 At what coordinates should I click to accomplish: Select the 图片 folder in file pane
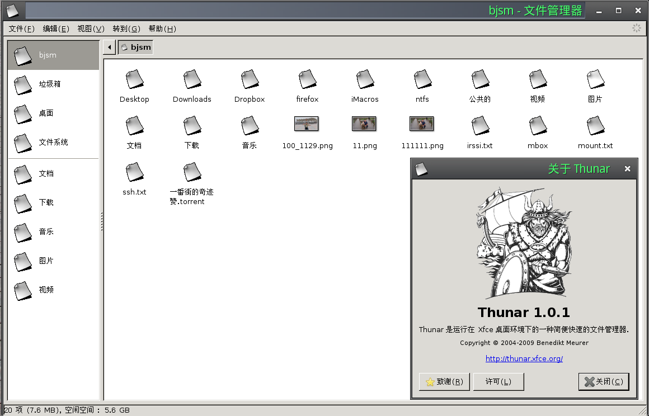pyautogui.click(x=595, y=79)
